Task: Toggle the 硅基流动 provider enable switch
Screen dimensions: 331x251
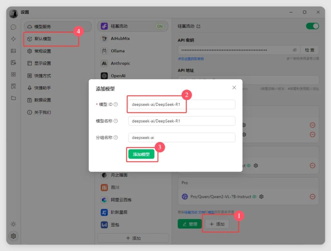Action: click(x=313, y=26)
